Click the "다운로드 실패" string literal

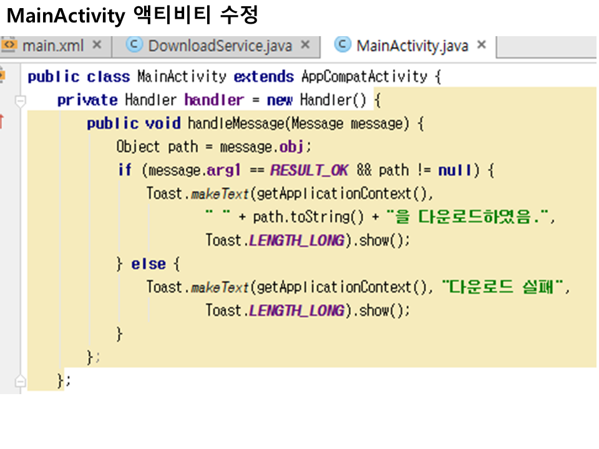pos(505,287)
